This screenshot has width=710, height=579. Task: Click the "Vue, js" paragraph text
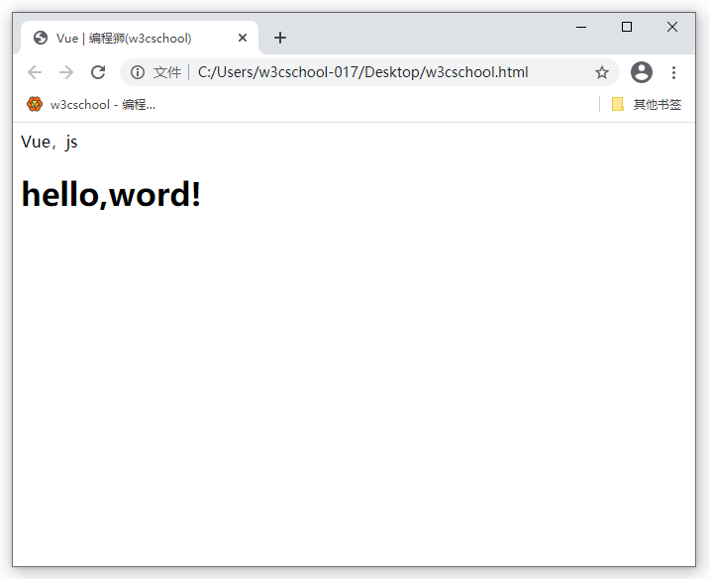click(x=50, y=142)
